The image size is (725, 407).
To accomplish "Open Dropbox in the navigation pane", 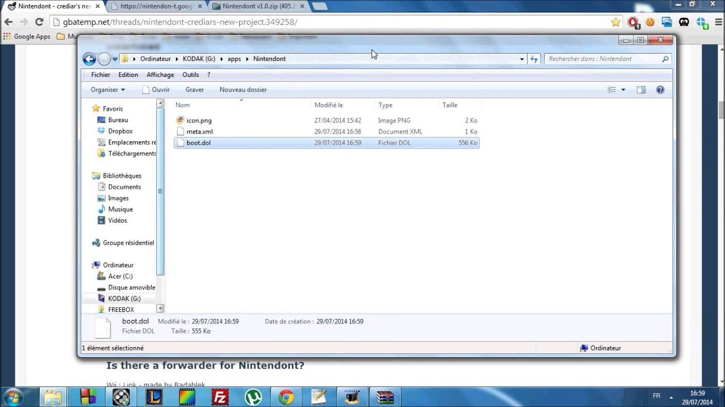I will point(120,131).
